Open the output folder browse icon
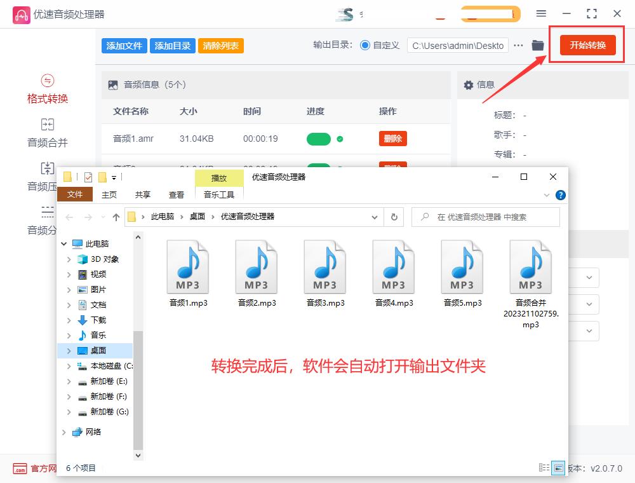 coord(537,45)
